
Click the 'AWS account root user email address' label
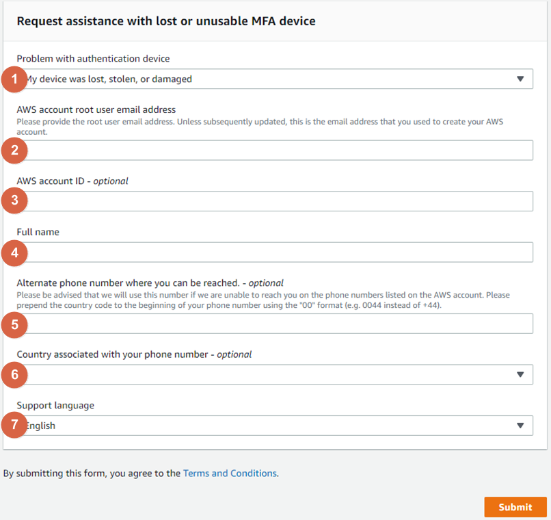96,109
